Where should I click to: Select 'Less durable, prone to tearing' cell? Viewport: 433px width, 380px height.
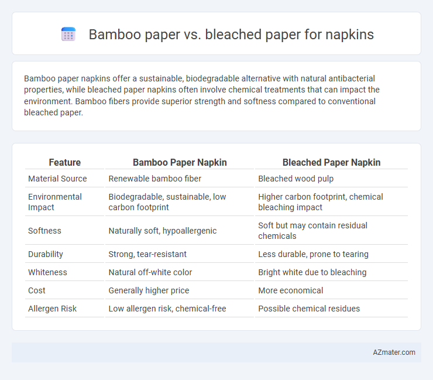313,254
